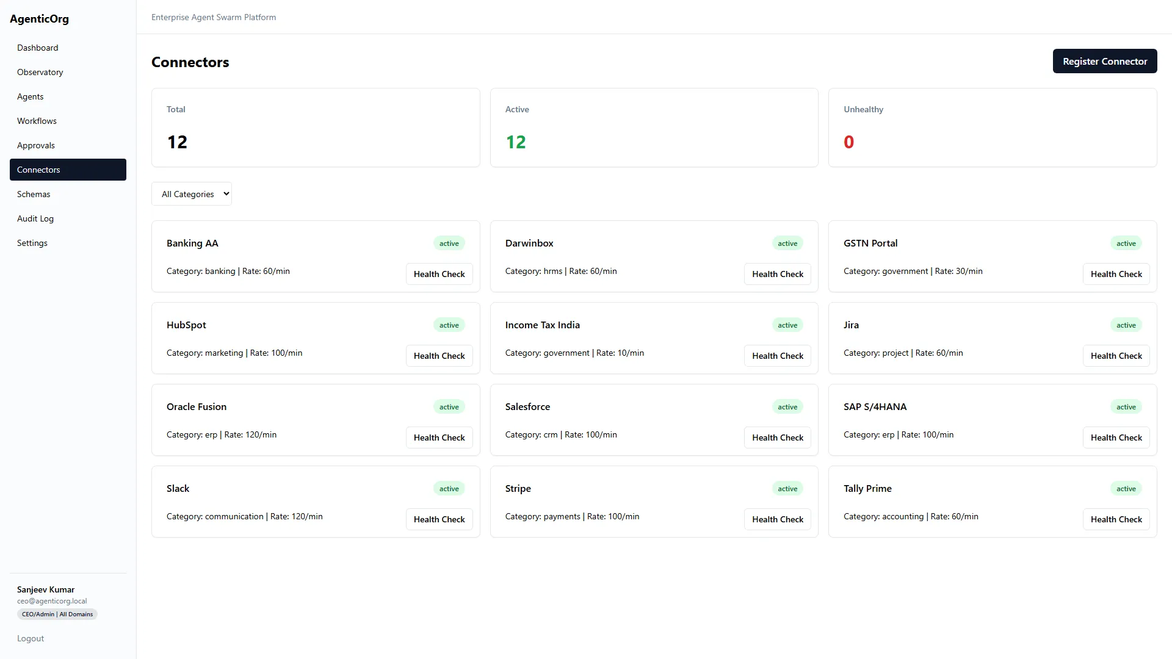Navigate to Agents
The height and width of the screenshot is (659, 1172).
point(68,96)
